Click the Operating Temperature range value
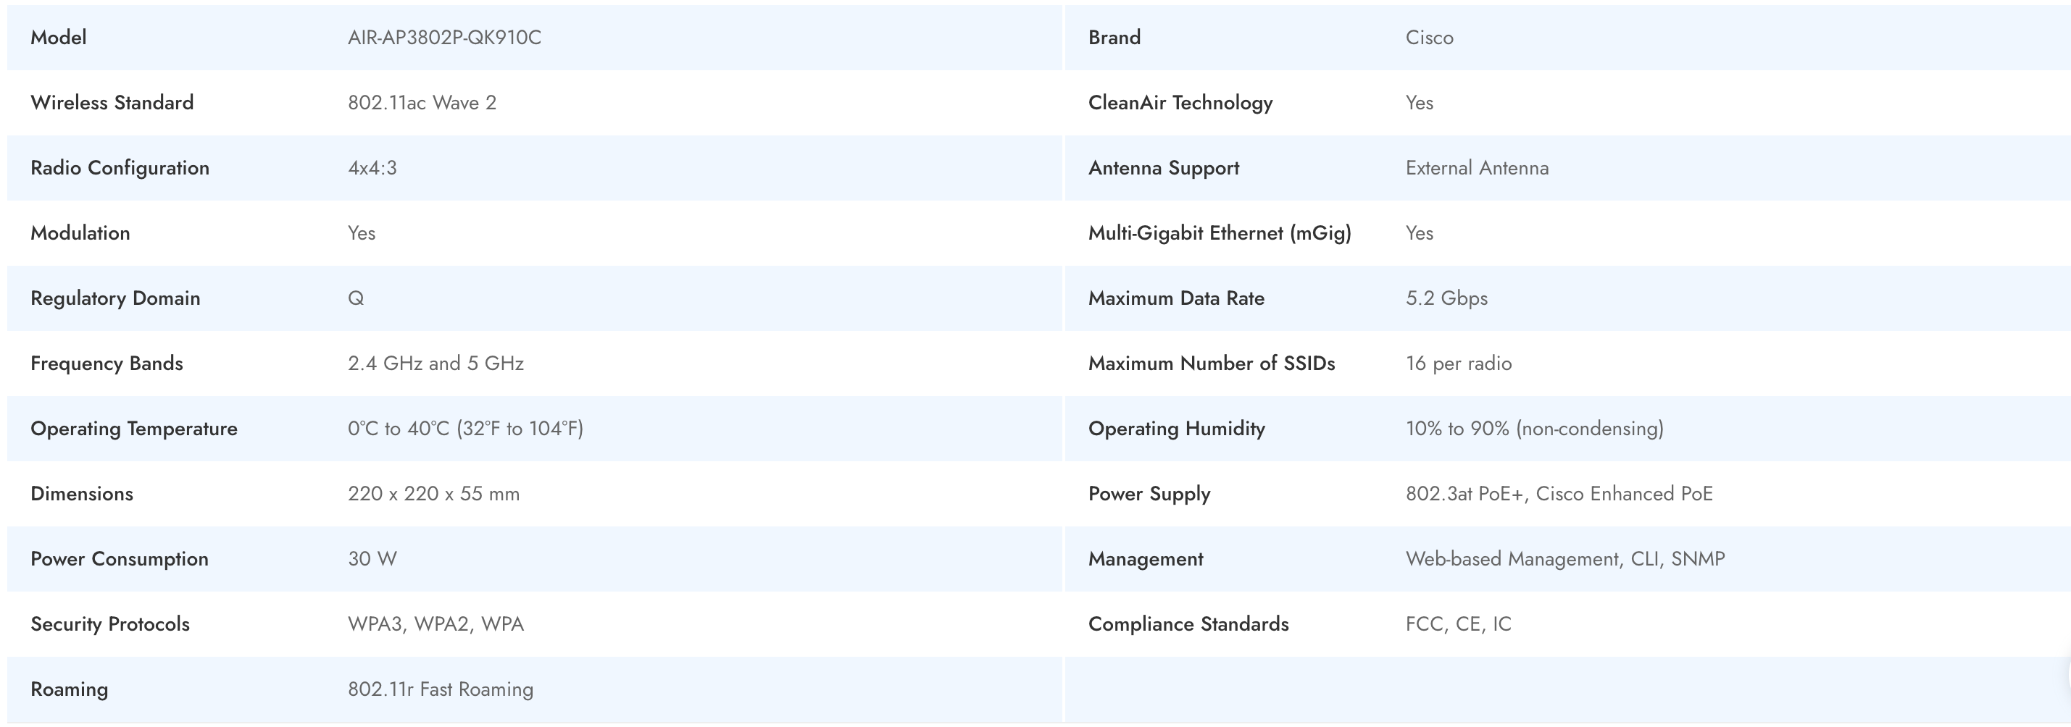 click(x=464, y=428)
